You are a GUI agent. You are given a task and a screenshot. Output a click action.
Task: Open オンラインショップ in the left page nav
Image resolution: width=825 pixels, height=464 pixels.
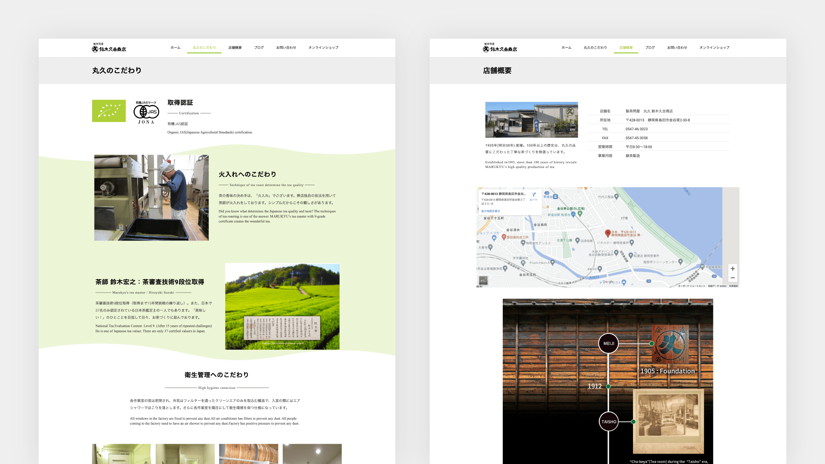323,48
